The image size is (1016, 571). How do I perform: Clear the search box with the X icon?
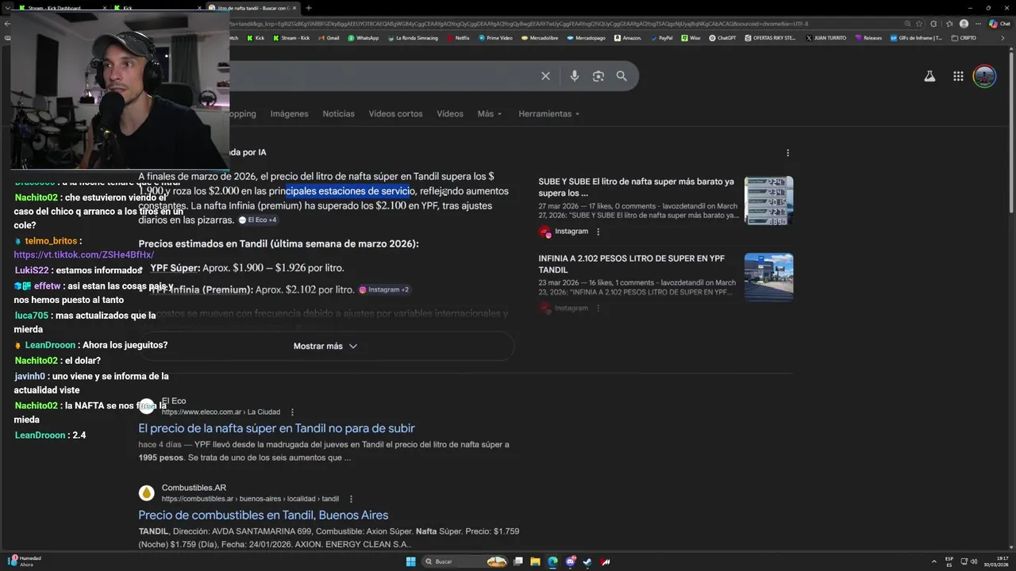[545, 76]
